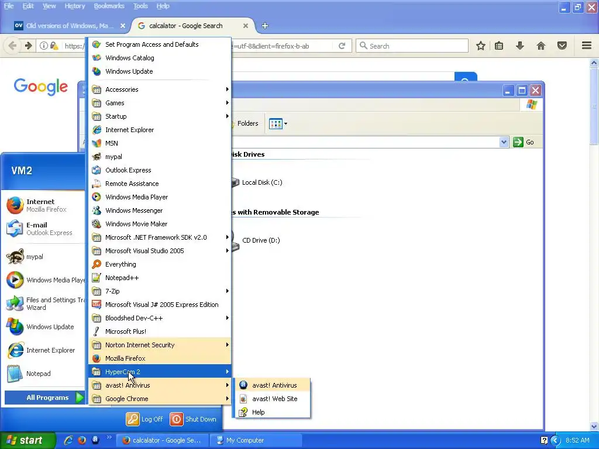Go to Firefox home page icon
Image resolution: width=599 pixels, height=449 pixels.
coord(541,46)
